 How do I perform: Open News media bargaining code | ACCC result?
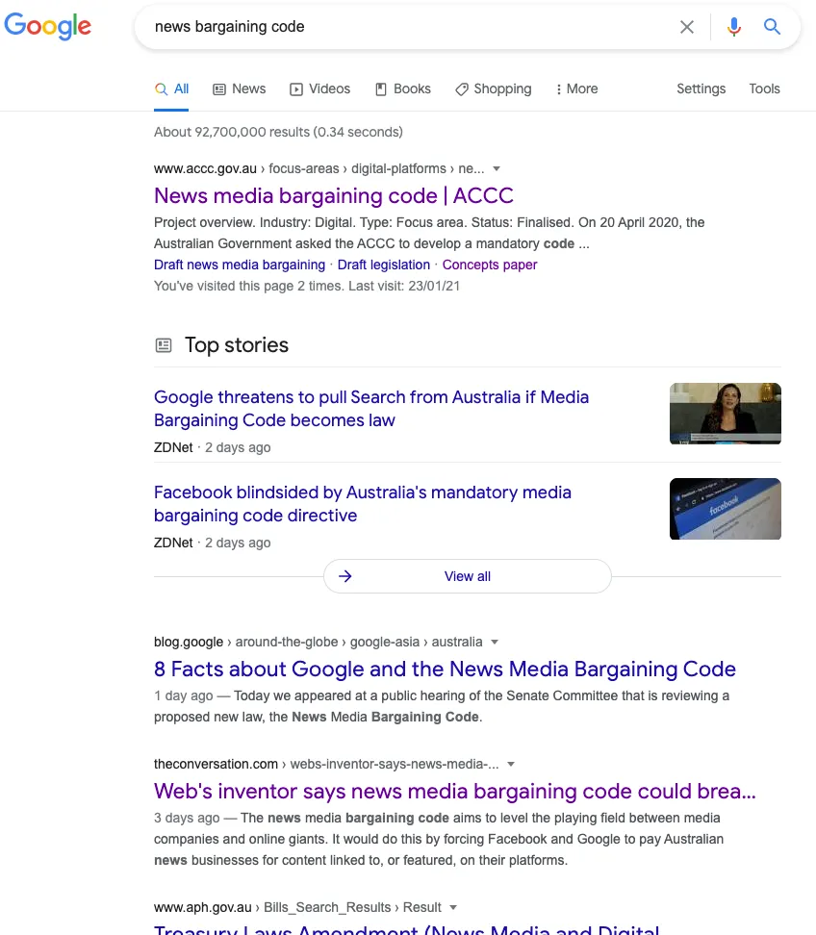pyautogui.click(x=334, y=195)
